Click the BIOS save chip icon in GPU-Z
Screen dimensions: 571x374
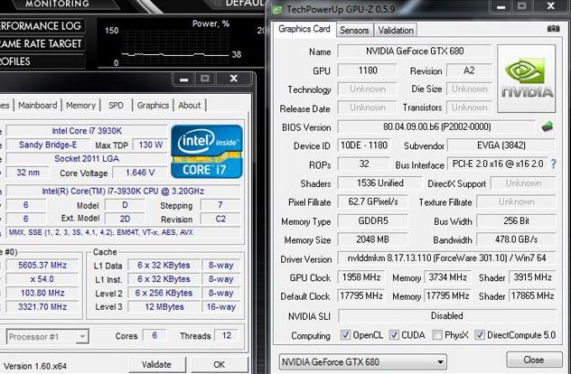[548, 126]
